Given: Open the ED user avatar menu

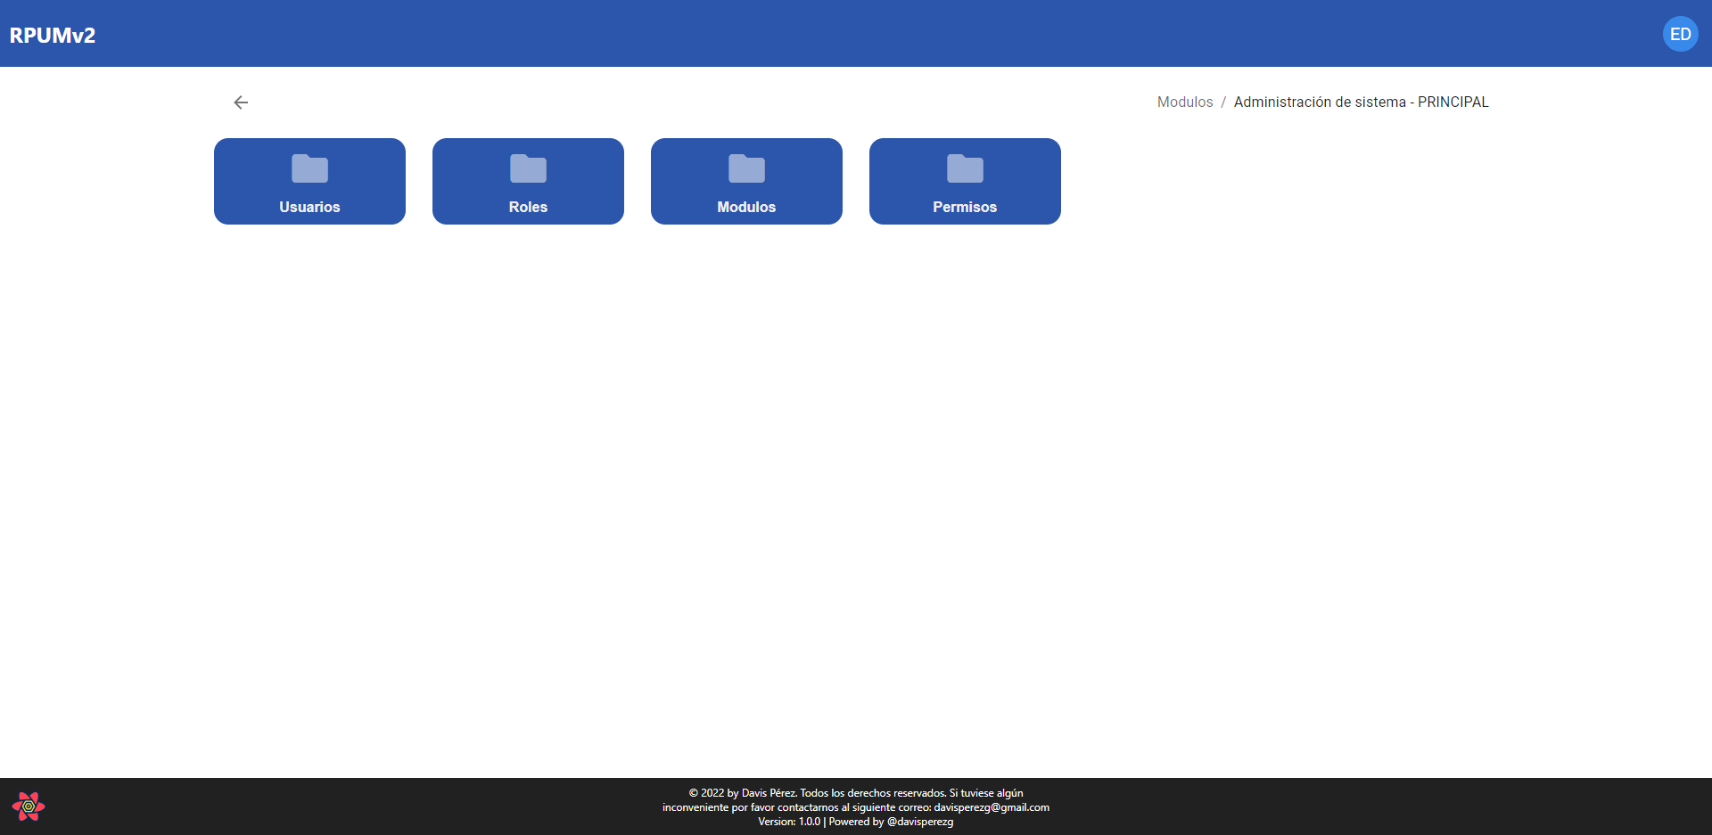Looking at the screenshot, I should coord(1680,34).
